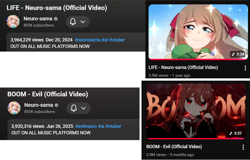Viewport: 250px width, 160px height.
Task: Click the notification bell on the LIFE video
Action: 73,22
